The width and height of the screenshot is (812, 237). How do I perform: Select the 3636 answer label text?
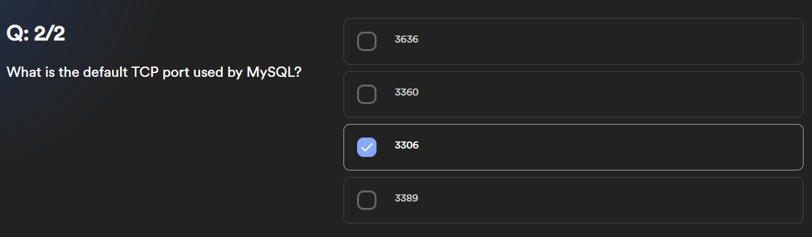tap(406, 39)
